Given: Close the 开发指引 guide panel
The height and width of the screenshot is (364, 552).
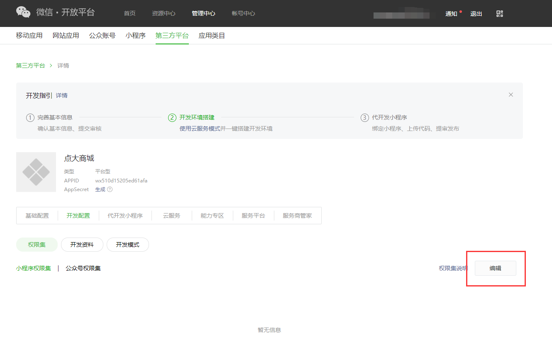Looking at the screenshot, I should pyautogui.click(x=511, y=95).
